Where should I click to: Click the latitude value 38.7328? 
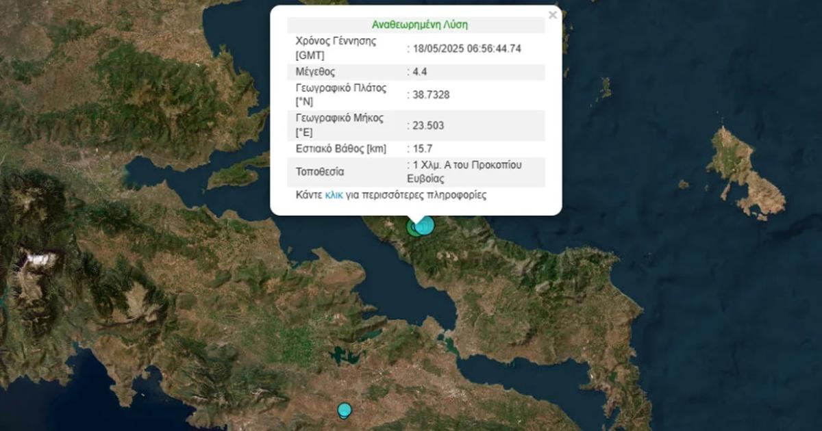tap(430, 94)
